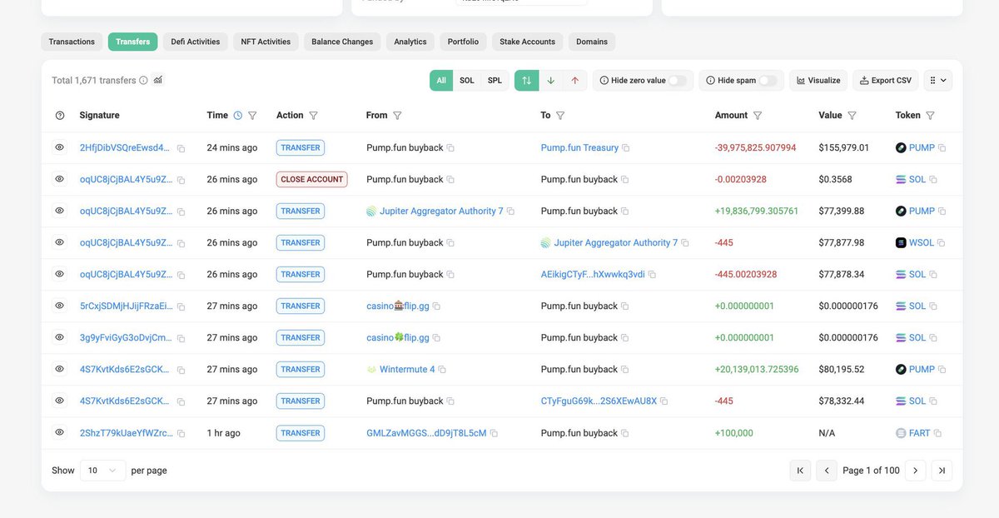Show both transfer directions arrows
The height and width of the screenshot is (518, 999).
pos(526,81)
